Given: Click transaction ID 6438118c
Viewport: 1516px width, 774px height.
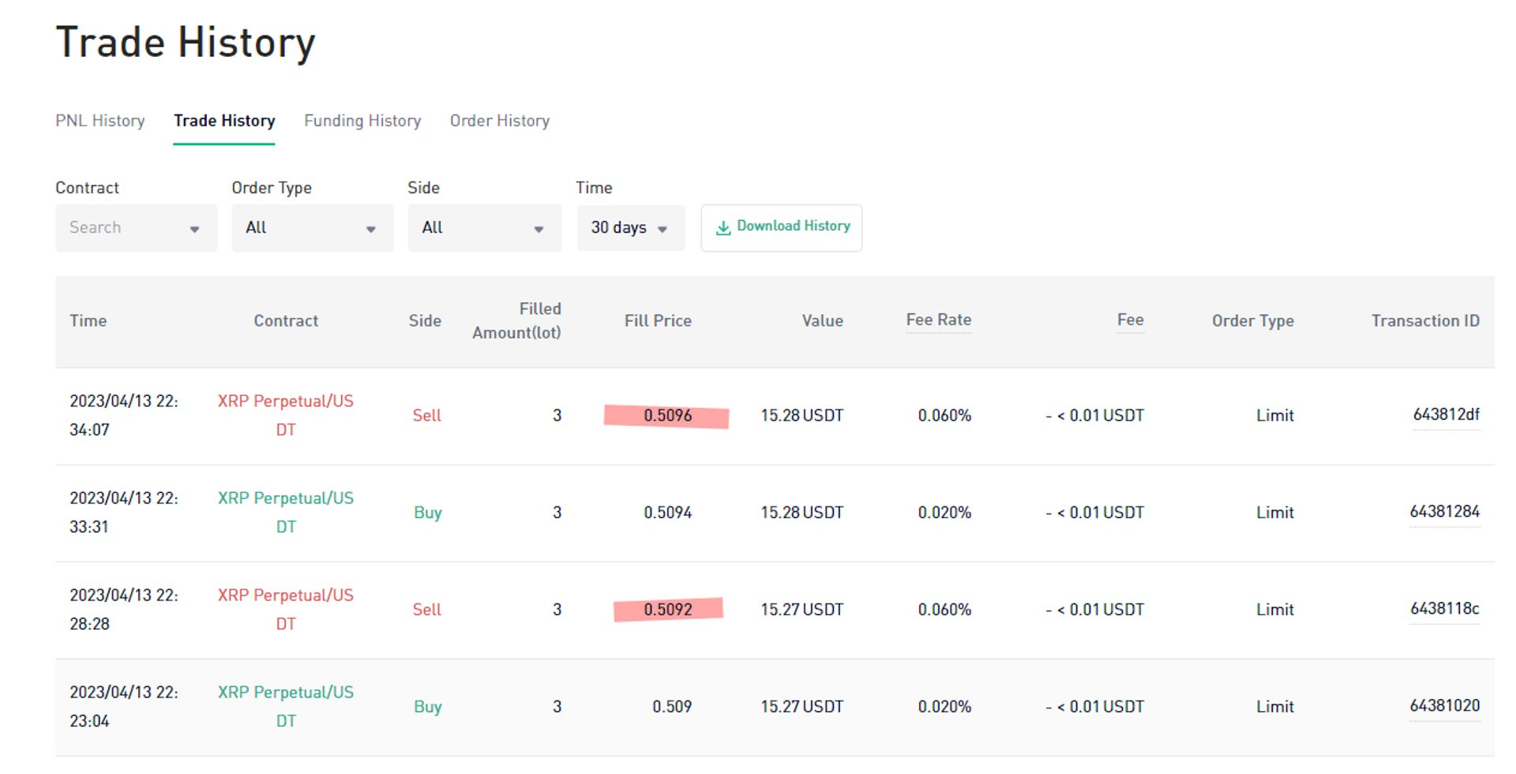Looking at the screenshot, I should click(1445, 608).
